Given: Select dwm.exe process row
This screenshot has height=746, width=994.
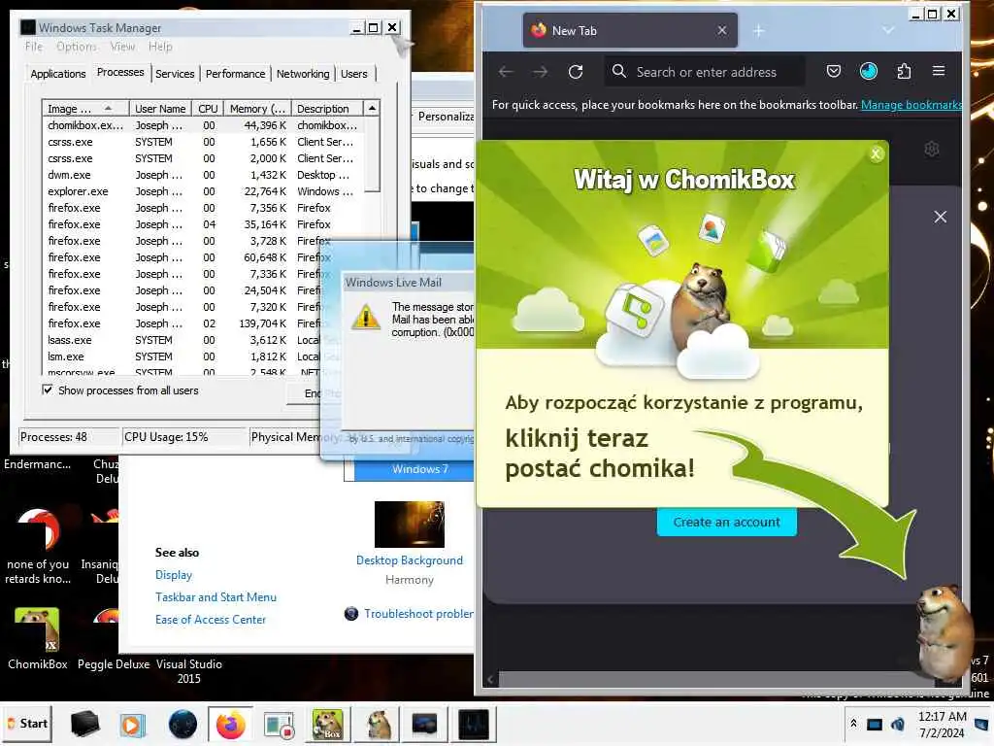Looking at the screenshot, I should click(x=203, y=175).
